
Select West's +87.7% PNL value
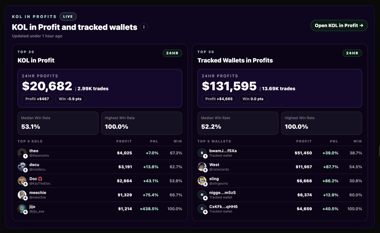[x=331, y=167]
